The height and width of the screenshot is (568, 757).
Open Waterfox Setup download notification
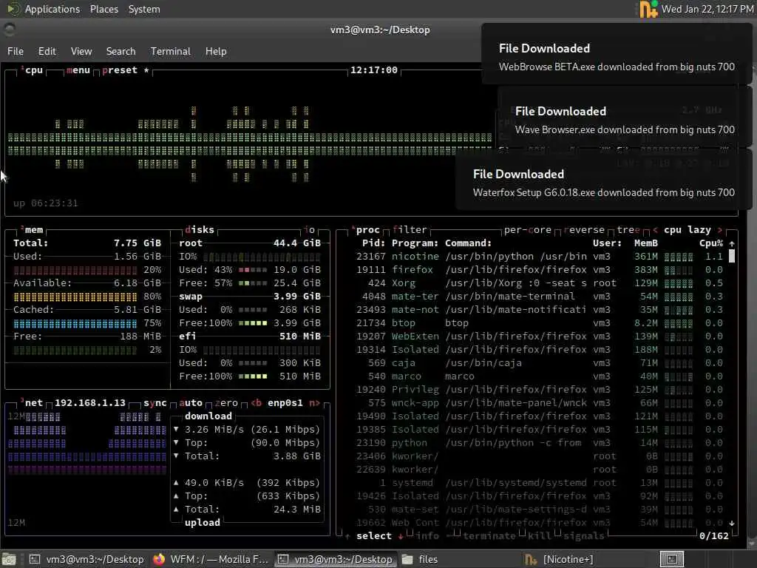603,180
